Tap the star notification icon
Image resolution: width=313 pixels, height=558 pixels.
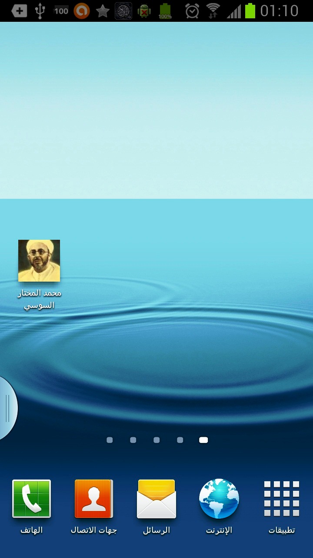(x=103, y=11)
